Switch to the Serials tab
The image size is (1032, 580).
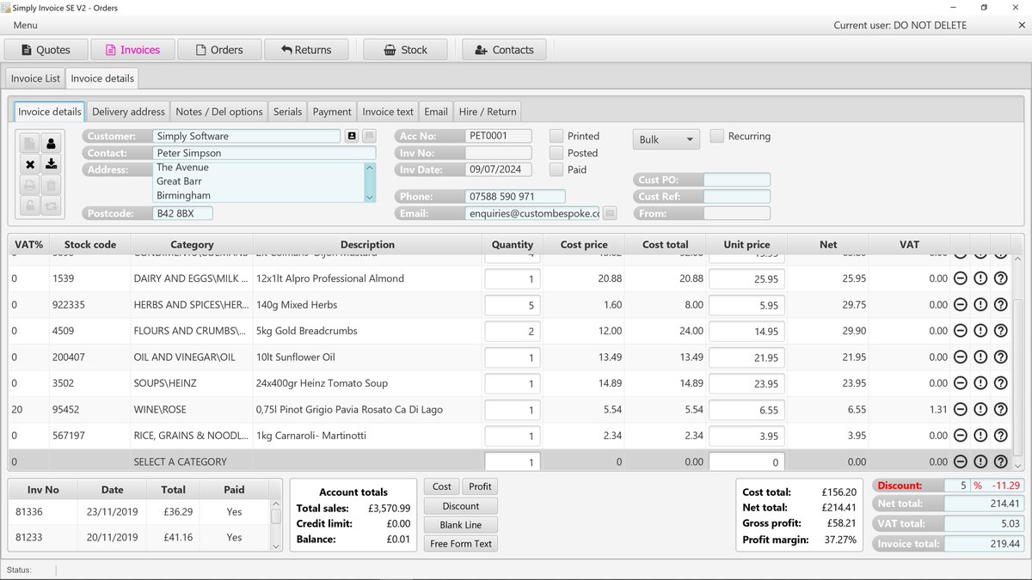click(x=287, y=112)
